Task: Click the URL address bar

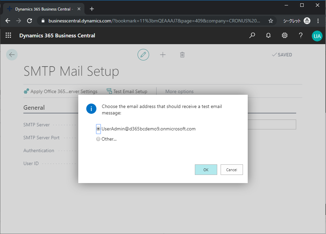Action: coord(154,21)
